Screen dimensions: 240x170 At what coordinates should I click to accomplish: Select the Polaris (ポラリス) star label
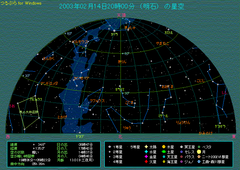tap(120, 90)
